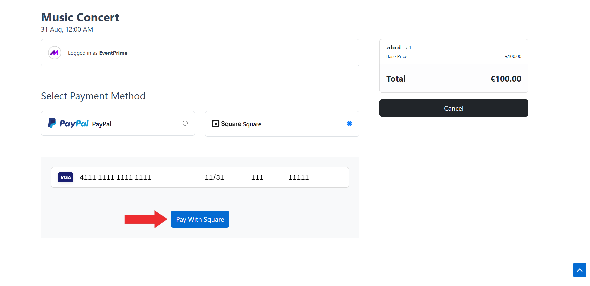Screen dimensions: 590x286
Task: Select the Square radio button
Action: (x=349, y=124)
